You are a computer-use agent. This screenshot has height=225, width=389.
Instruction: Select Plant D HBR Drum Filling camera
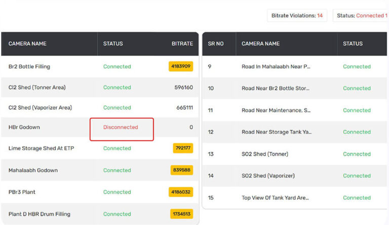pos(40,214)
